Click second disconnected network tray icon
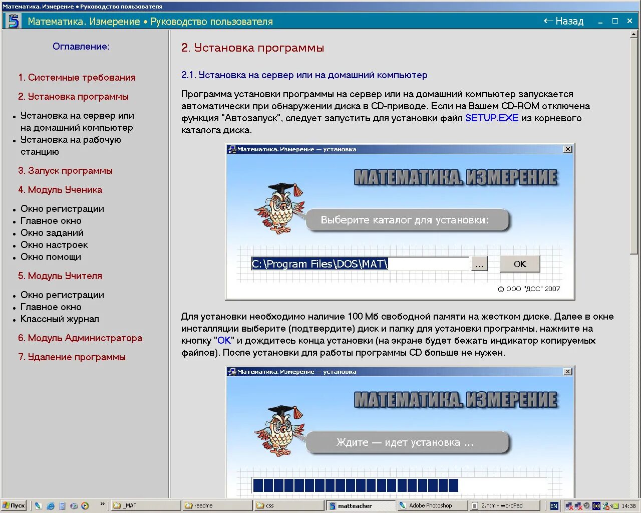 (578, 506)
